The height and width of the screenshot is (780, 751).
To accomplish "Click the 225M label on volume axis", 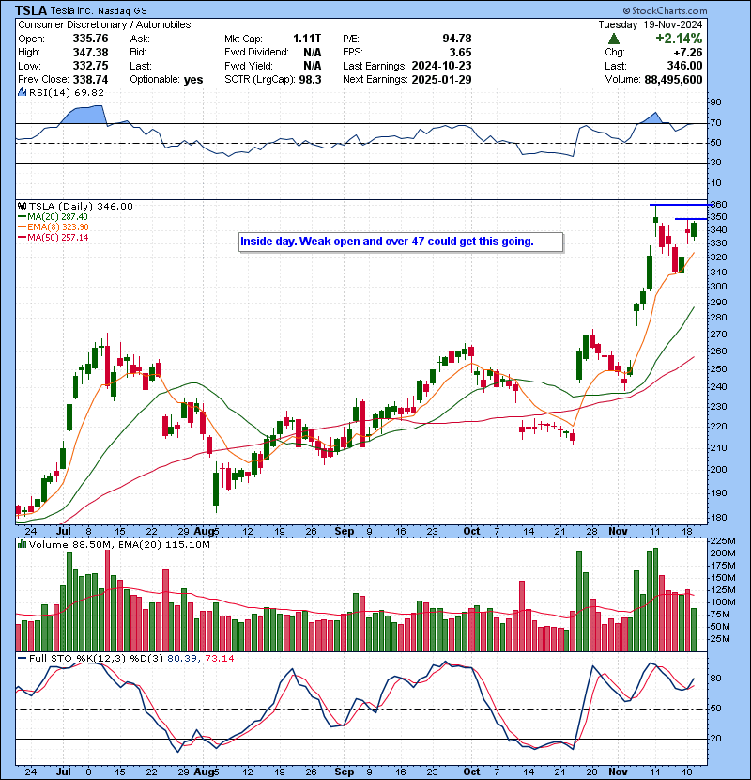I will [x=723, y=540].
